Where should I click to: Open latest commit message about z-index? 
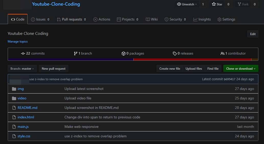(56, 79)
